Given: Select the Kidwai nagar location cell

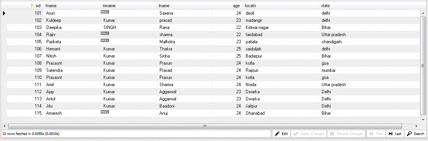Looking at the screenshot, I should pyautogui.click(x=281, y=27).
